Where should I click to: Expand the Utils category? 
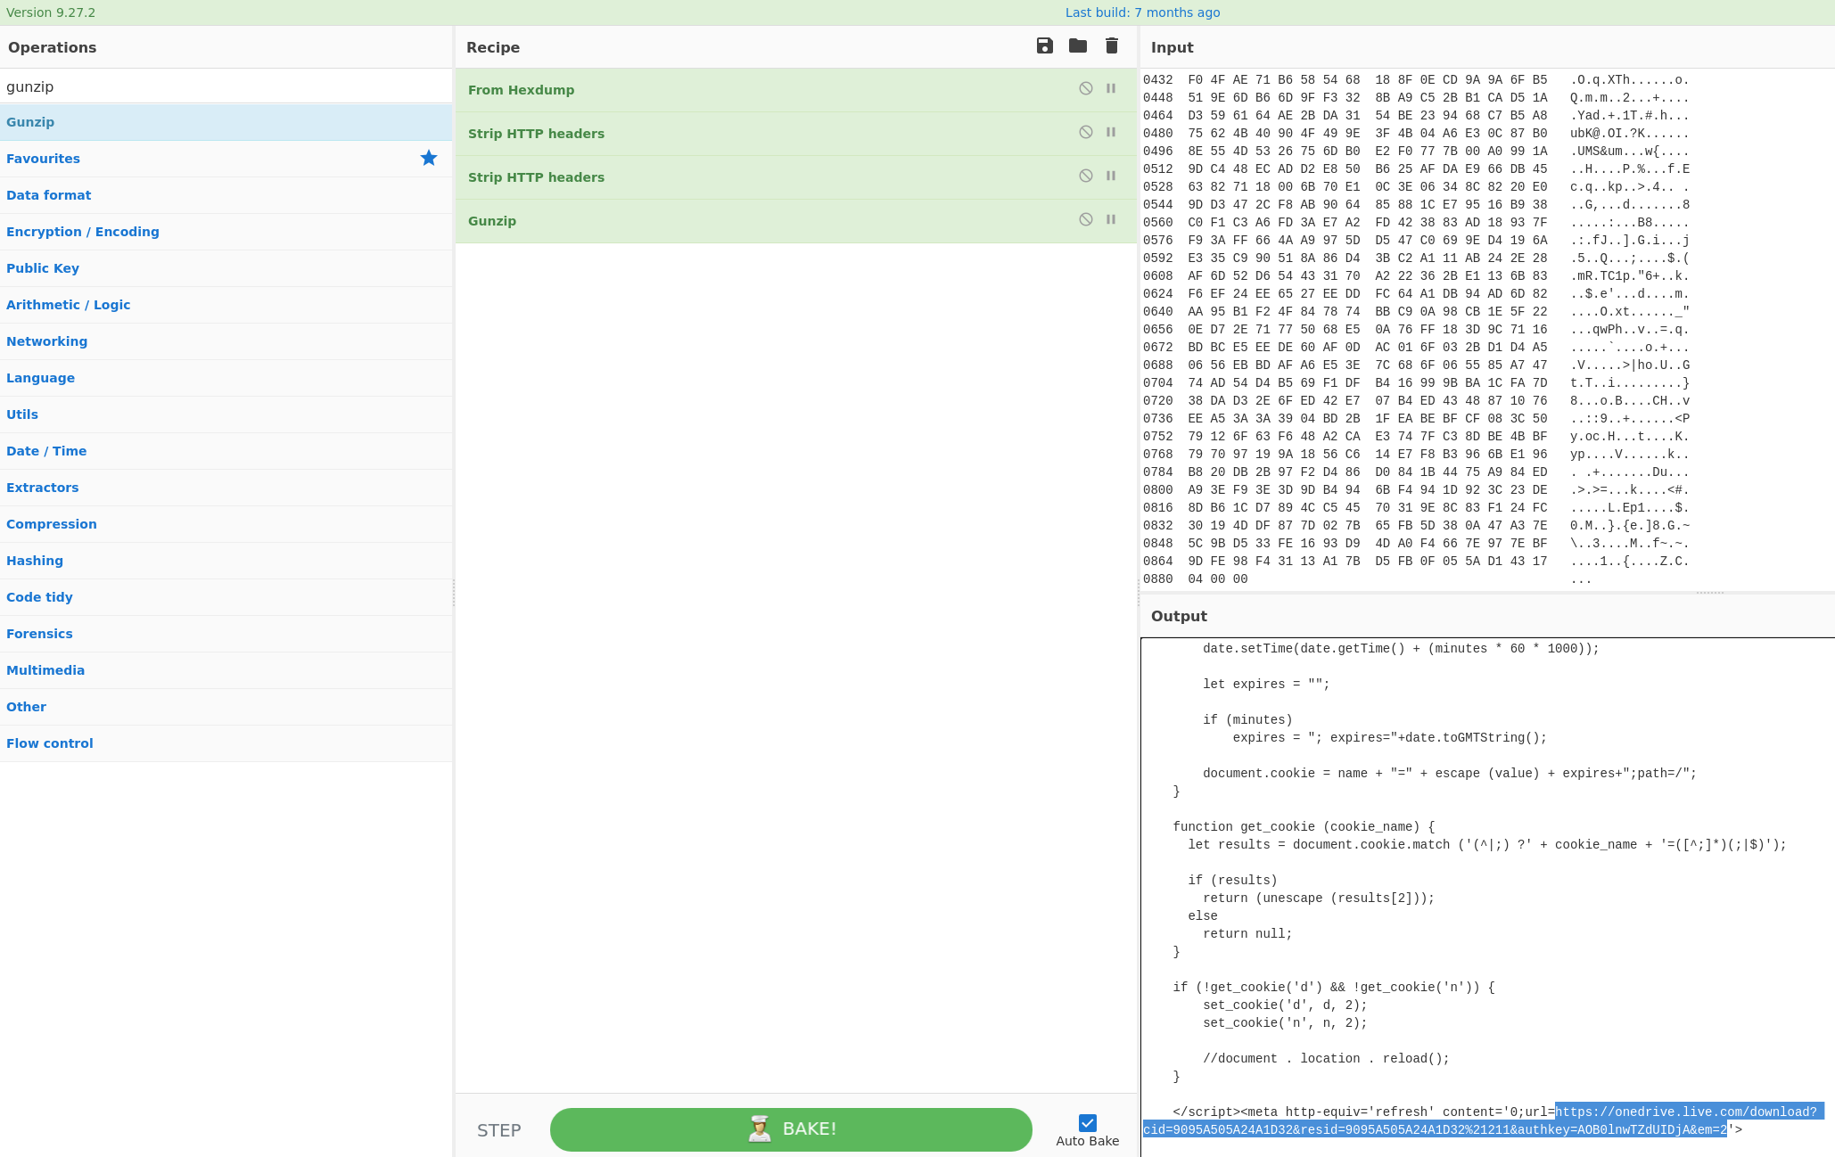[x=226, y=414]
